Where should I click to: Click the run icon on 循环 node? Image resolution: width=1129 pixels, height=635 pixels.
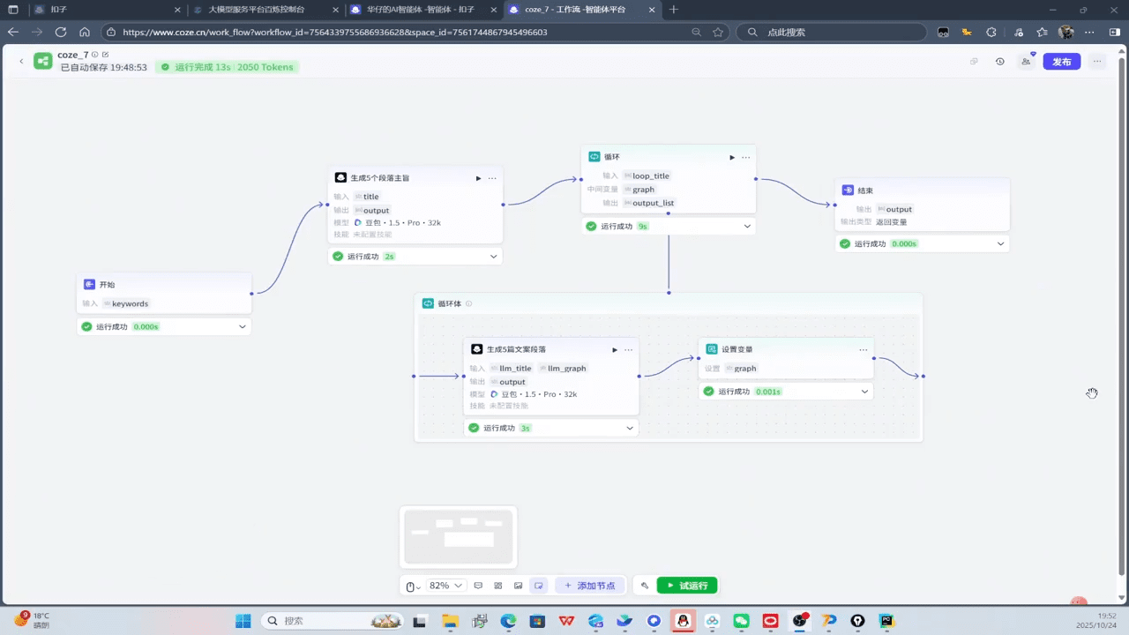pyautogui.click(x=731, y=157)
